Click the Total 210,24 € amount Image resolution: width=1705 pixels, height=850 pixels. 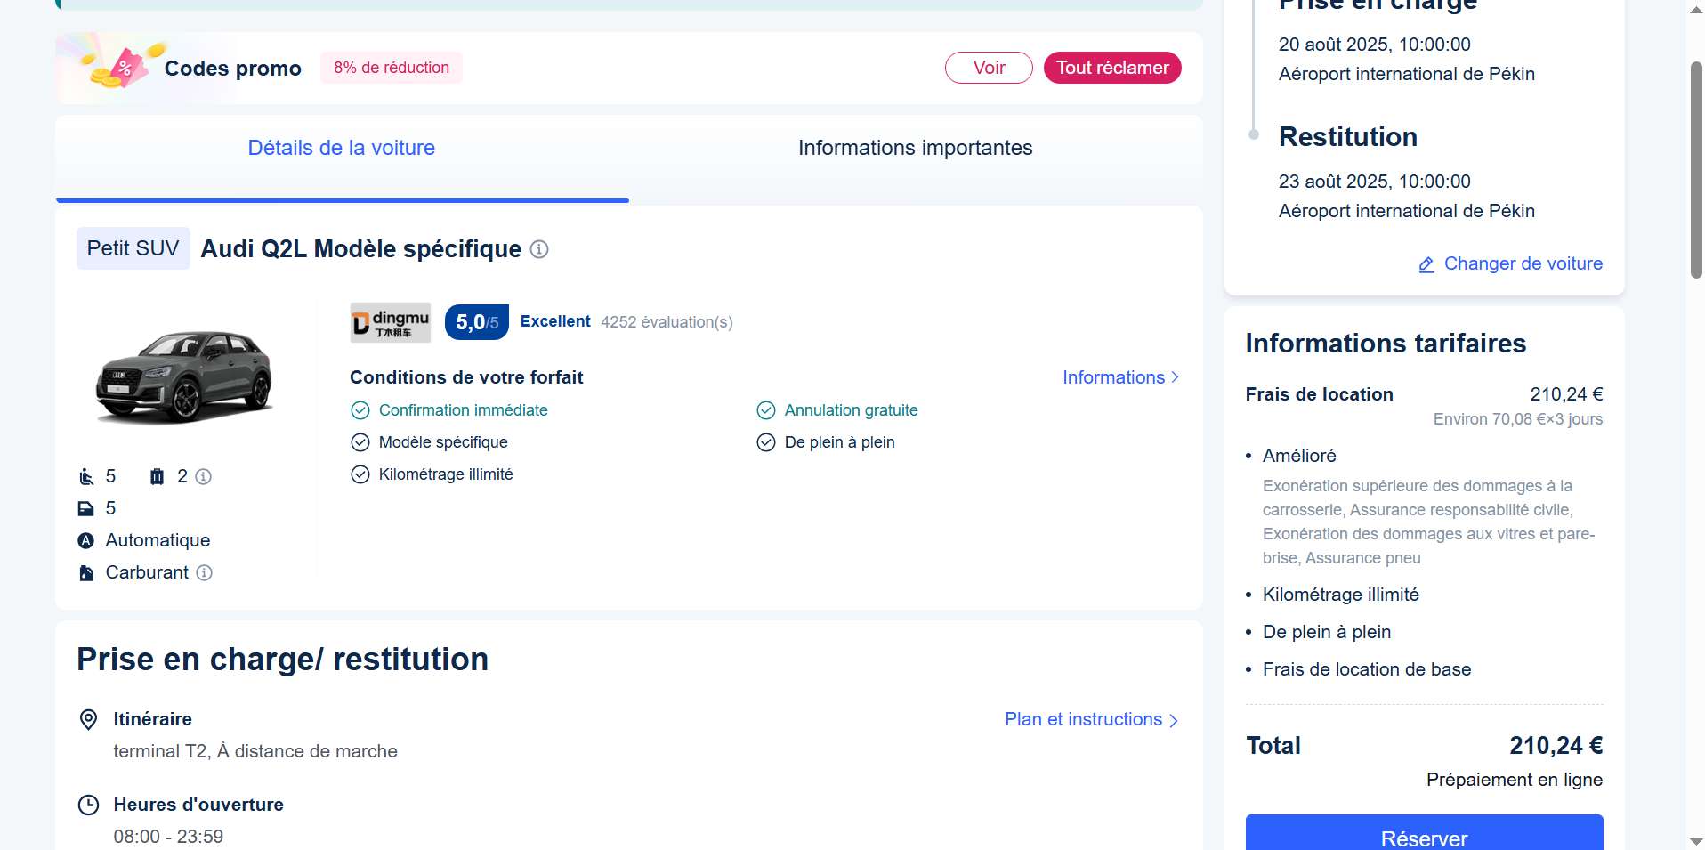pyautogui.click(x=1556, y=746)
